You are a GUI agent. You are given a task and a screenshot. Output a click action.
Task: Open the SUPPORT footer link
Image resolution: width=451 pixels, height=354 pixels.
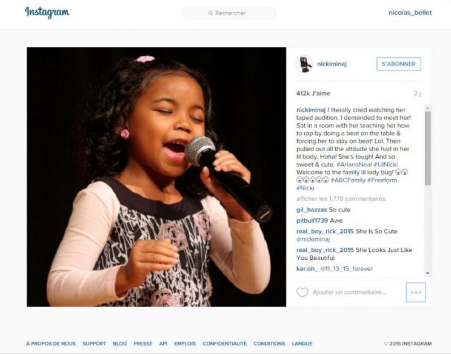(94, 344)
